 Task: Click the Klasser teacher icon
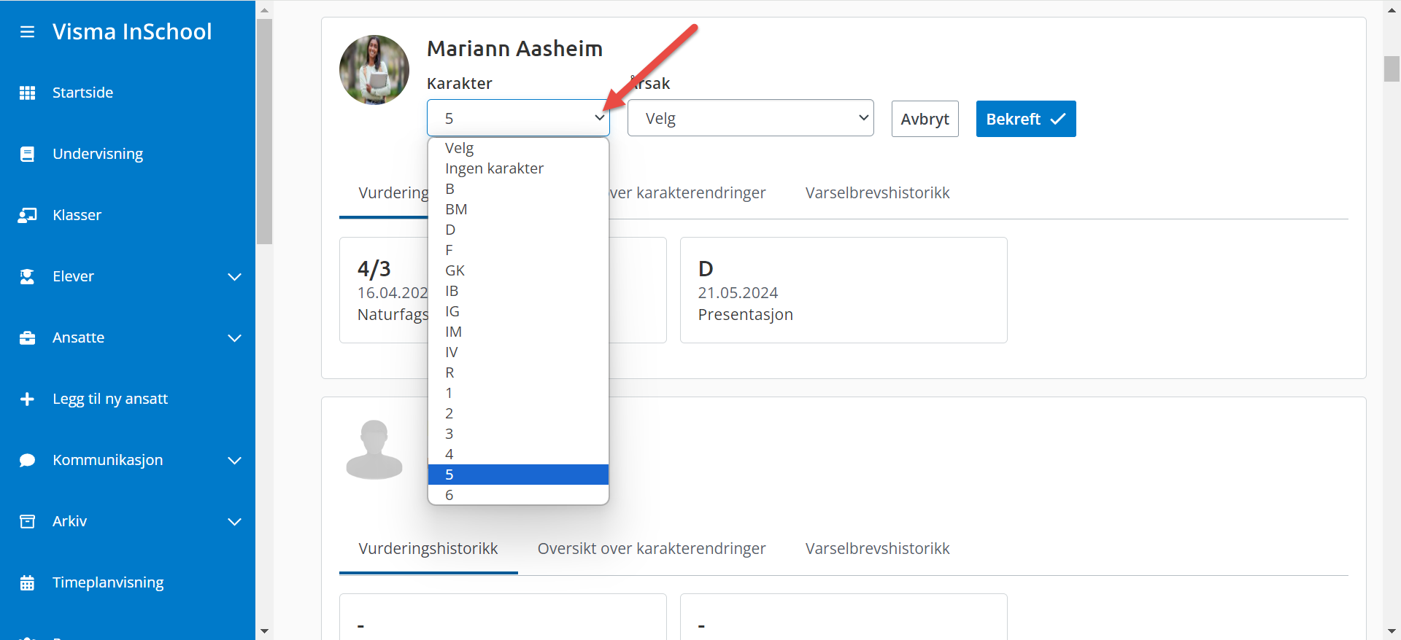27,215
